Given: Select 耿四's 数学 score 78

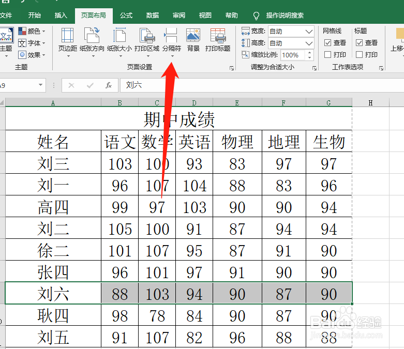Looking at the screenshot, I should 157,315.
